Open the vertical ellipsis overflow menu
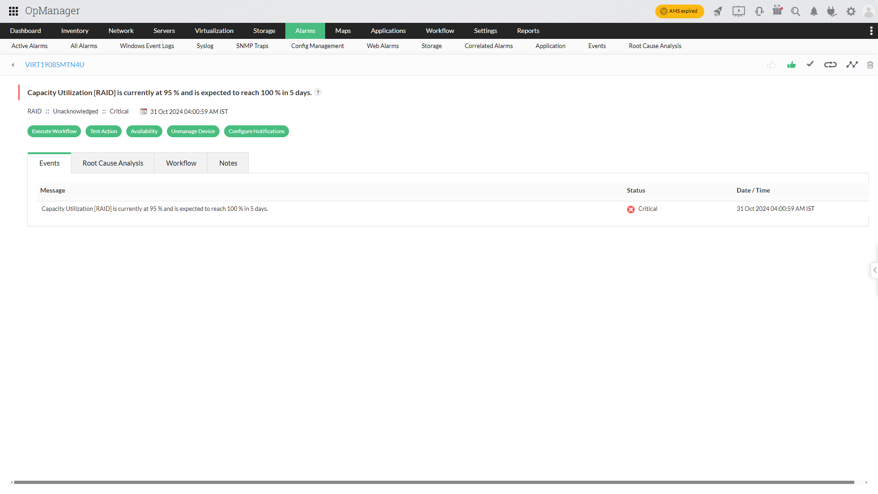This screenshot has width=878, height=494. click(872, 31)
